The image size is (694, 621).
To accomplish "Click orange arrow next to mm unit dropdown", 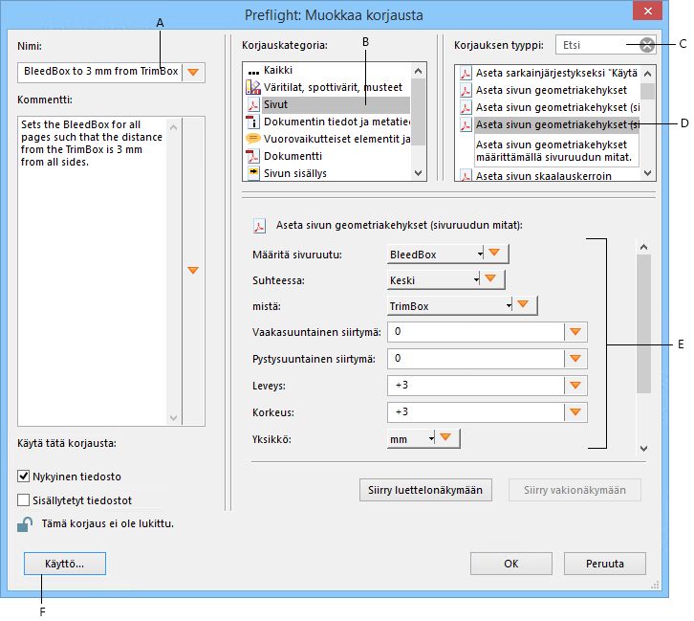I will (446, 437).
